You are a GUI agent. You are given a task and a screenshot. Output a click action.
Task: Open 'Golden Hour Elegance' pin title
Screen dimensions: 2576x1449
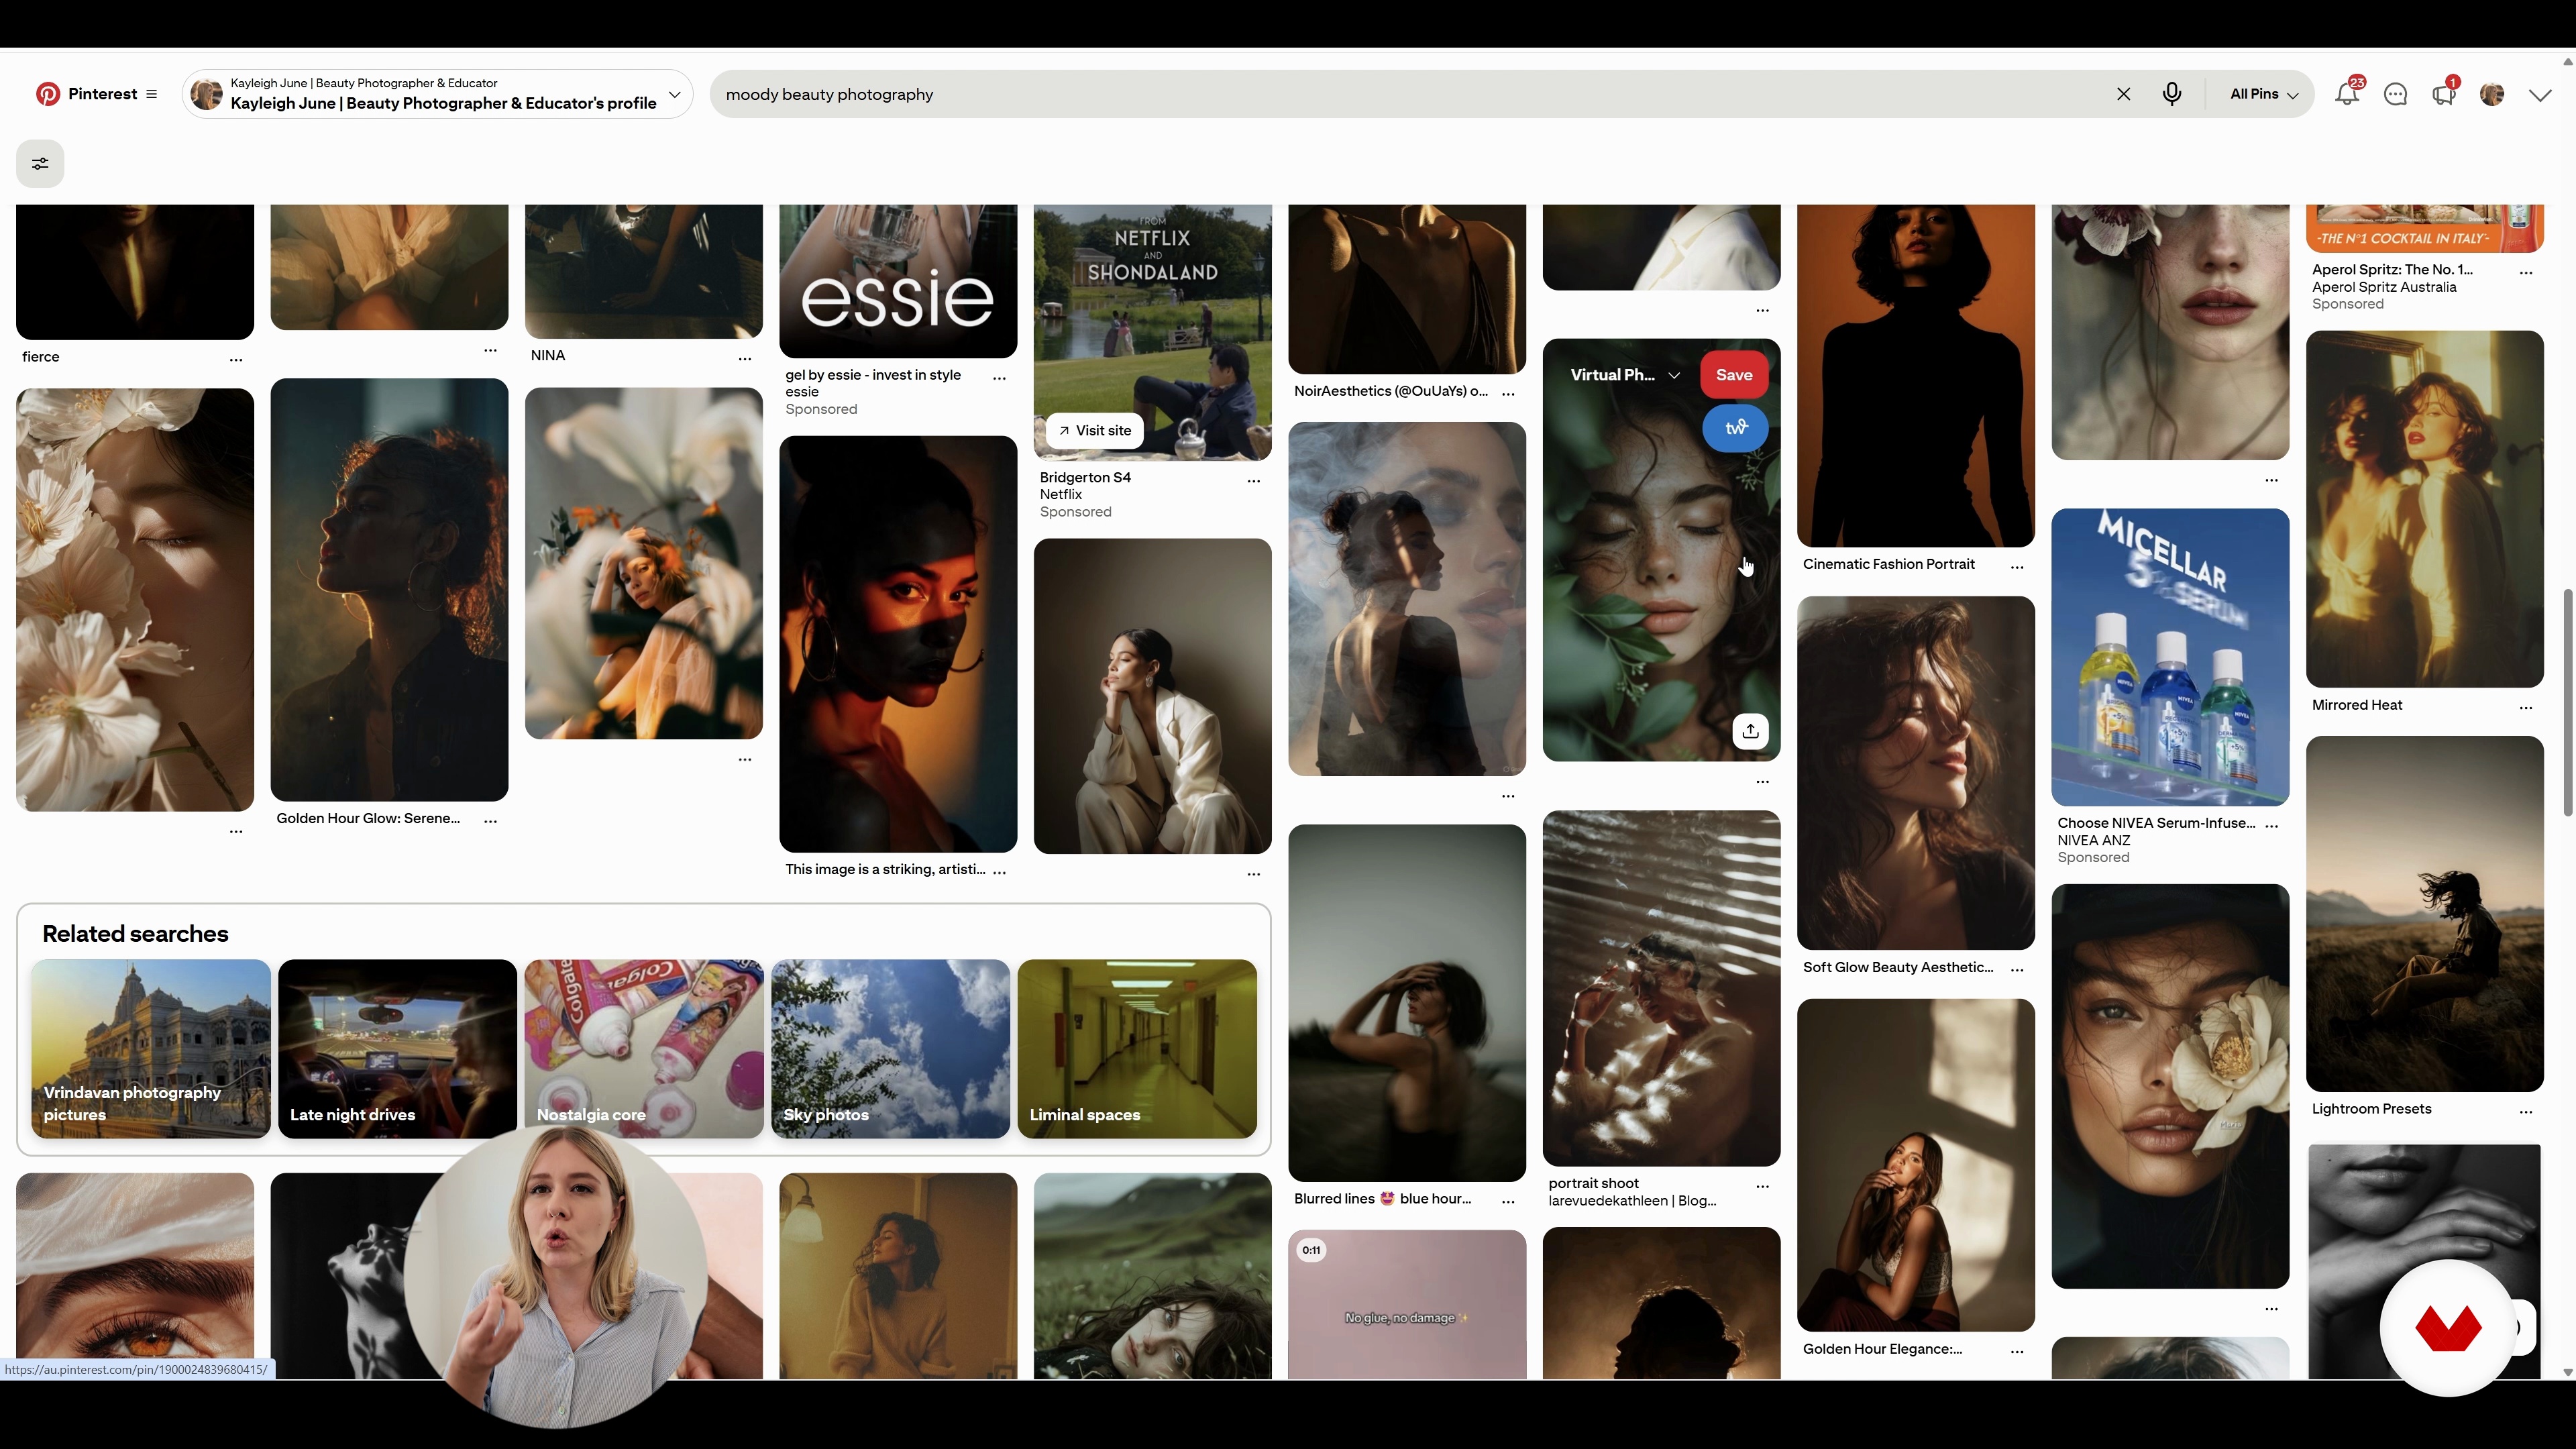(x=1882, y=1349)
